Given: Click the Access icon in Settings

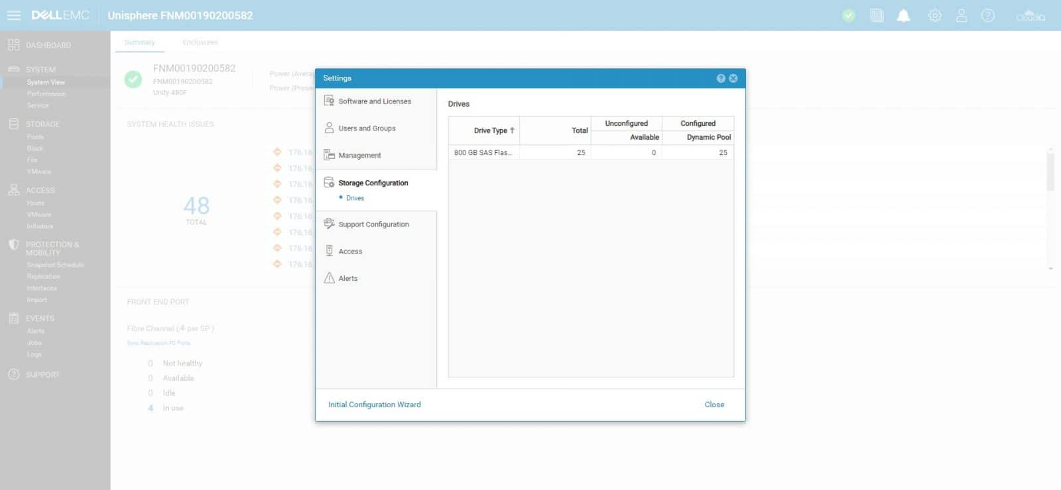Looking at the screenshot, I should [329, 251].
